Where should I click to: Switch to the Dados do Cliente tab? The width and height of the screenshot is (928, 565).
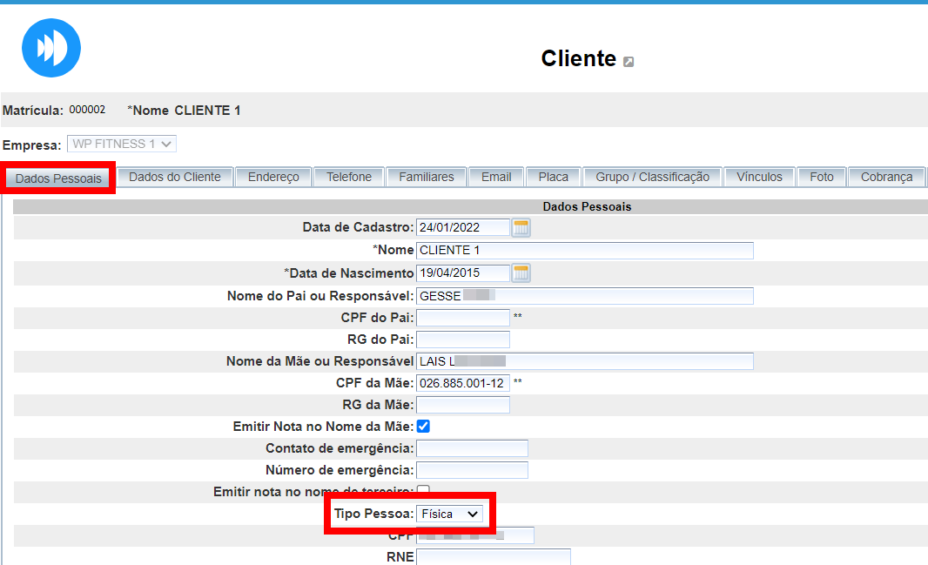(x=175, y=177)
